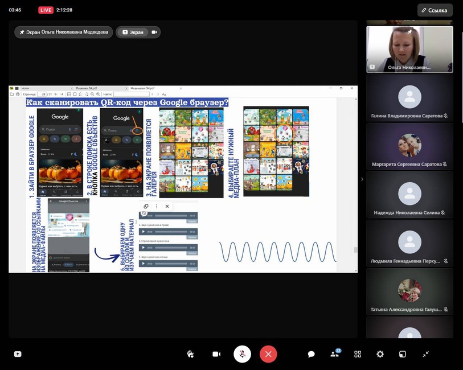Find previous match with left chevron
The height and width of the screenshot is (370, 463).
153,94
